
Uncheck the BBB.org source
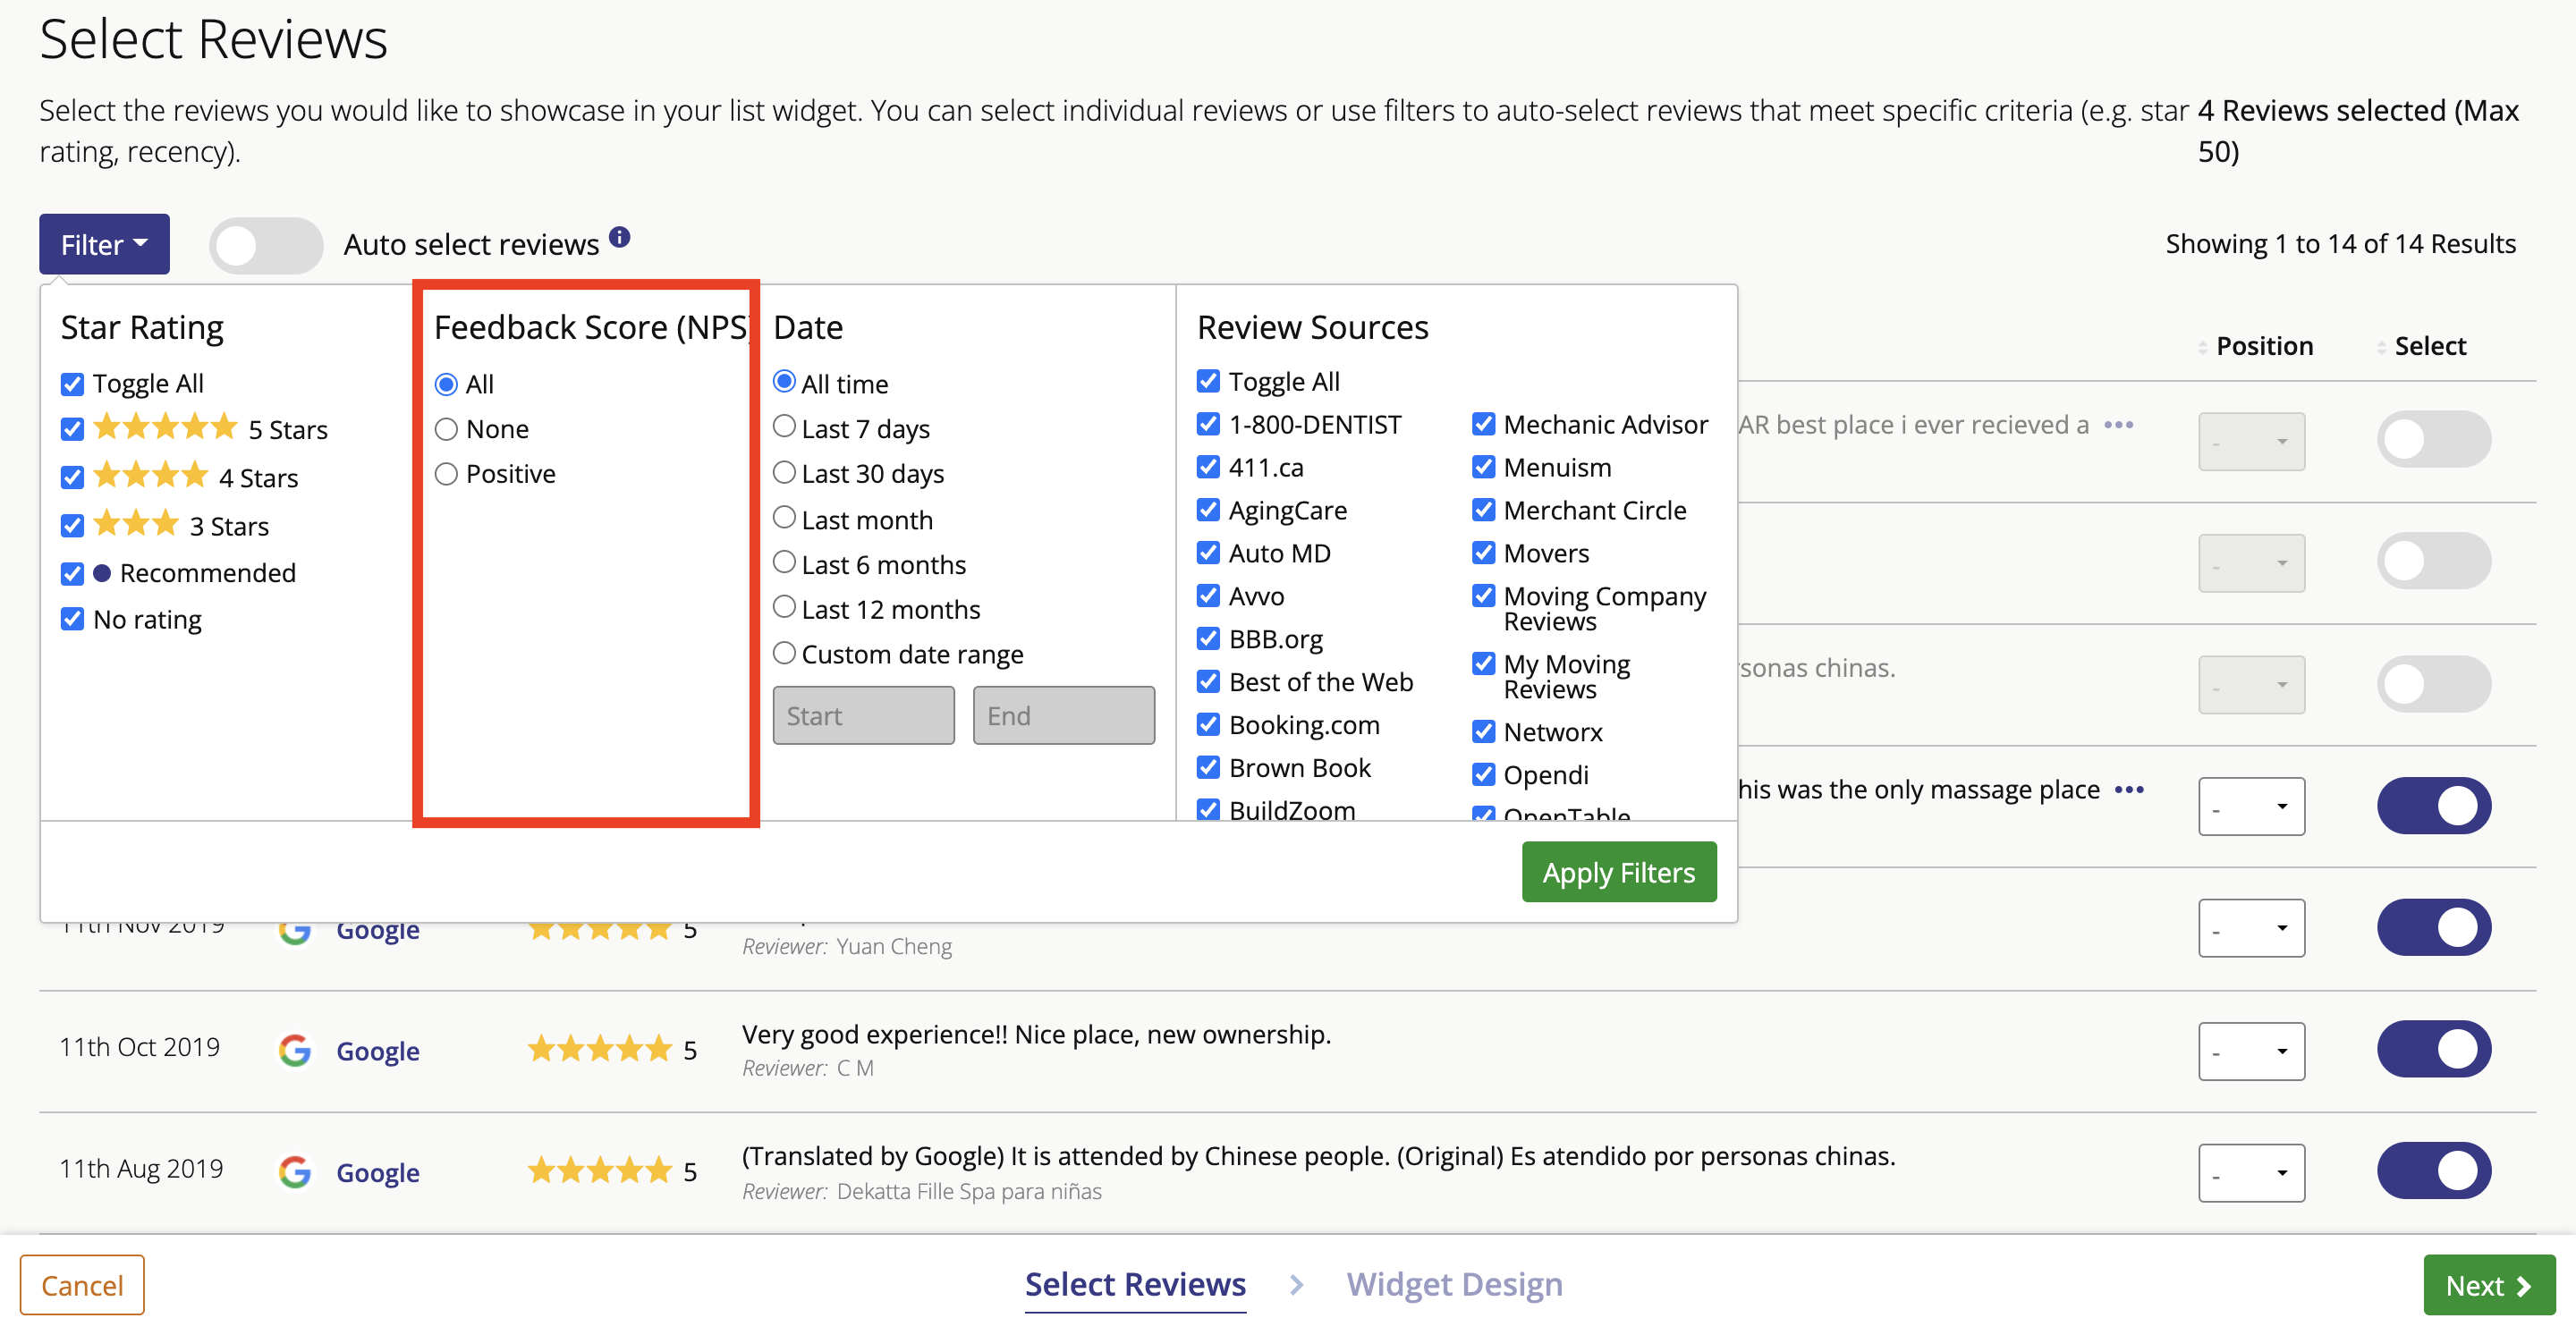(x=1208, y=638)
